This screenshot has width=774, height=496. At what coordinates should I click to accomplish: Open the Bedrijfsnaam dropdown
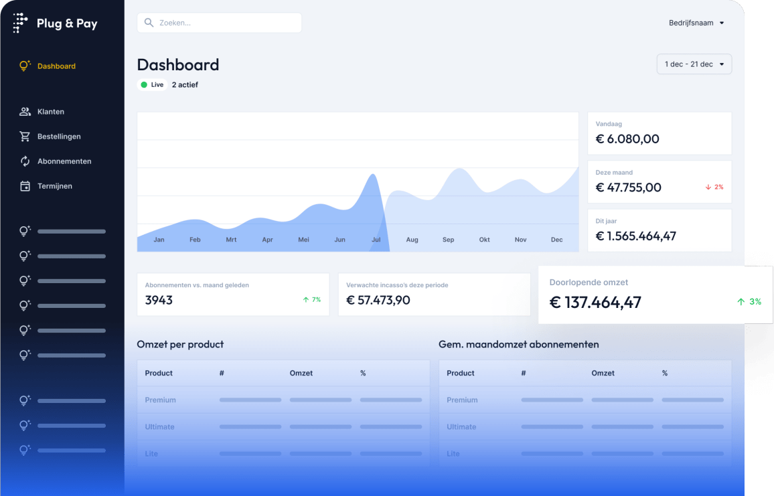point(696,22)
